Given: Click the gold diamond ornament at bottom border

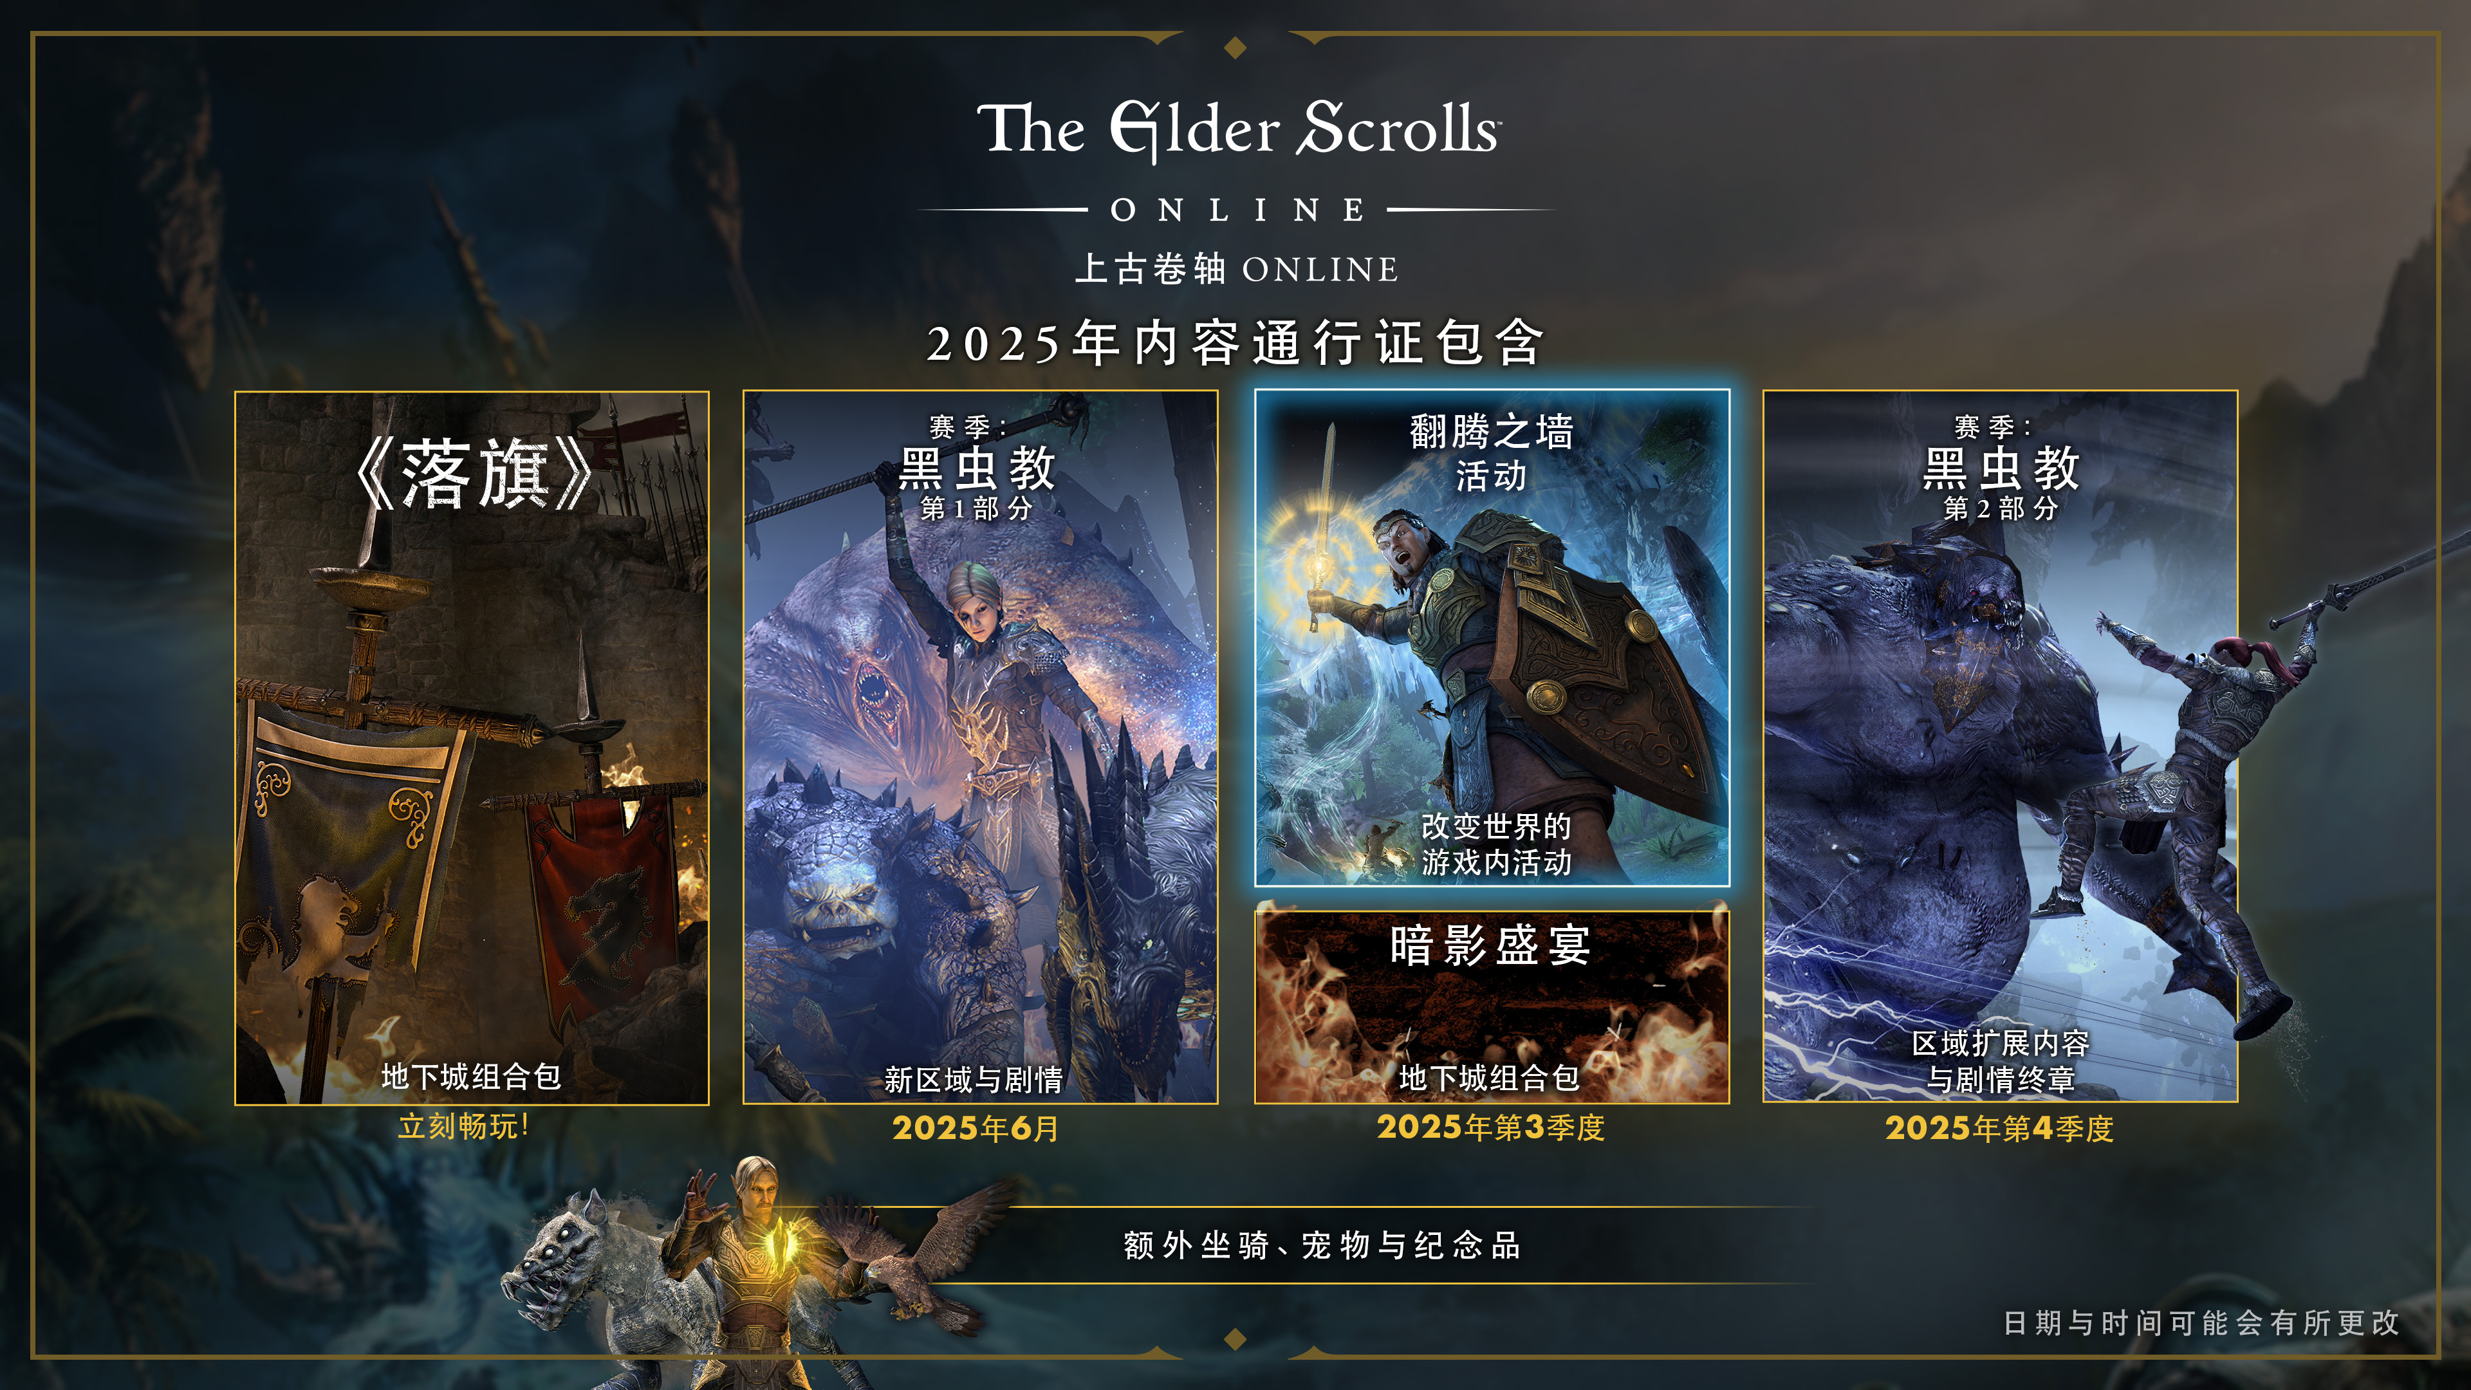Looking at the screenshot, I should (x=1235, y=1339).
